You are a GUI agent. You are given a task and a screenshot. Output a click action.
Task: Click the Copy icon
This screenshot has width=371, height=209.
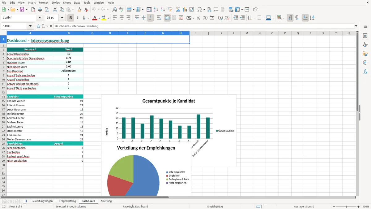pos(62,10)
